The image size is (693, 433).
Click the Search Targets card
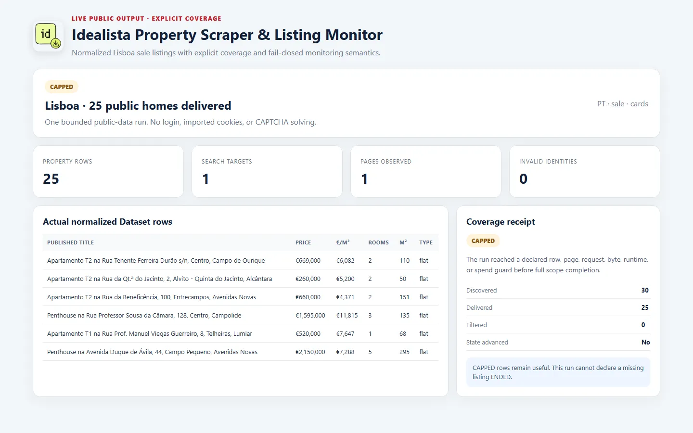[267, 172]
